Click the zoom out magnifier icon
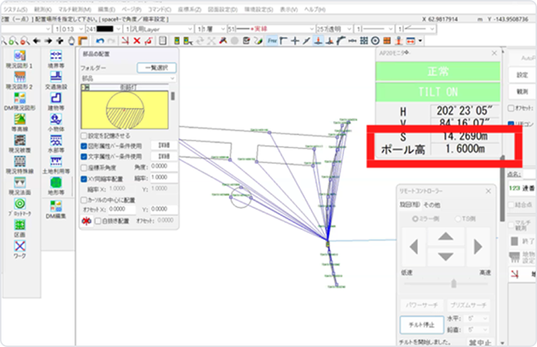This screenshot has height=347, width=537. pyautogui.click(x=25, y=41)
